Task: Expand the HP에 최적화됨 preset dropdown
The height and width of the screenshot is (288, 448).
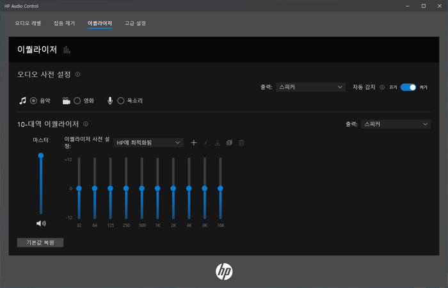Action: 148,143
